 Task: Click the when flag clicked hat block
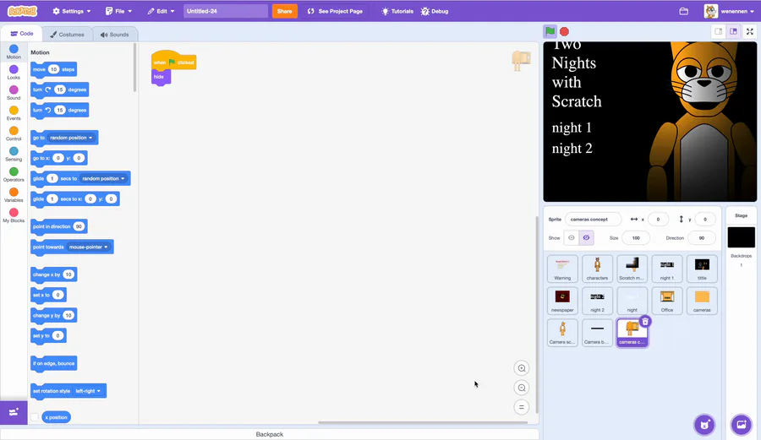coord(173,61)
